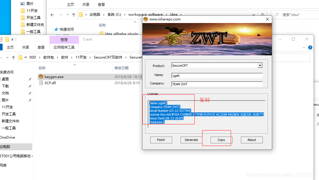
Task: Click the Name input field
Action: point(217,76)
